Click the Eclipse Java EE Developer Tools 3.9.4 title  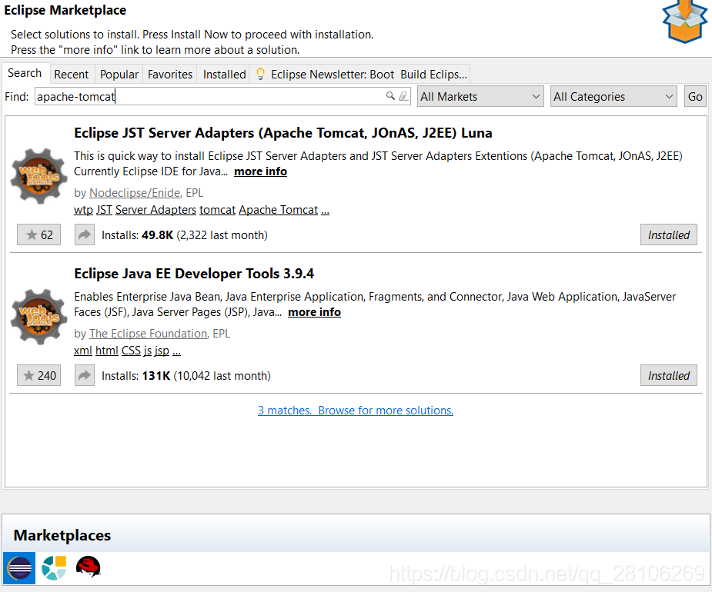(194, 274)
